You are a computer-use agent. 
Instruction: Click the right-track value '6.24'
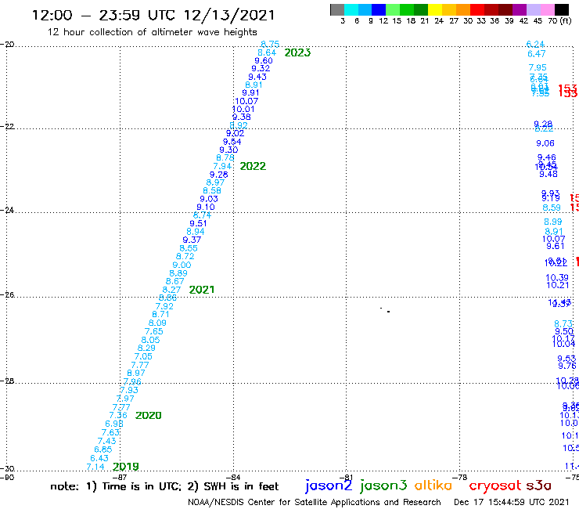(x=536, y=44)
